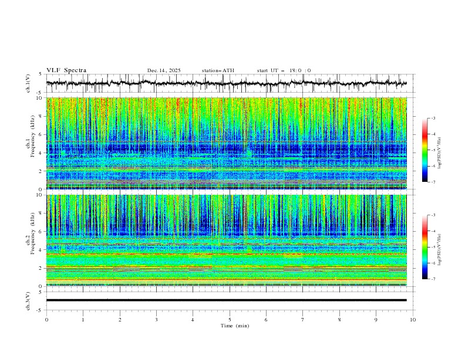
Task: Click the ch.2 spectrogram panel
Action: click(227, 241)
